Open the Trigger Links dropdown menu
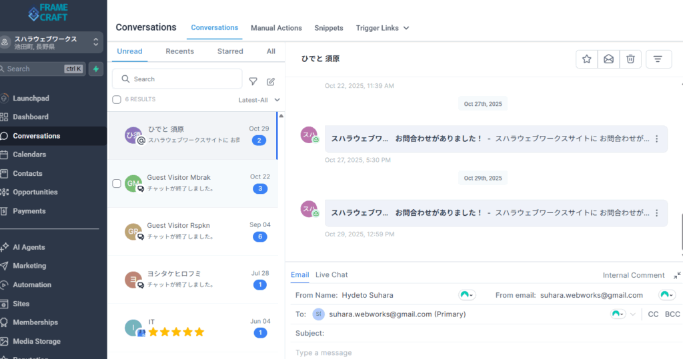The image size is (683, 359). pos(382,28)
